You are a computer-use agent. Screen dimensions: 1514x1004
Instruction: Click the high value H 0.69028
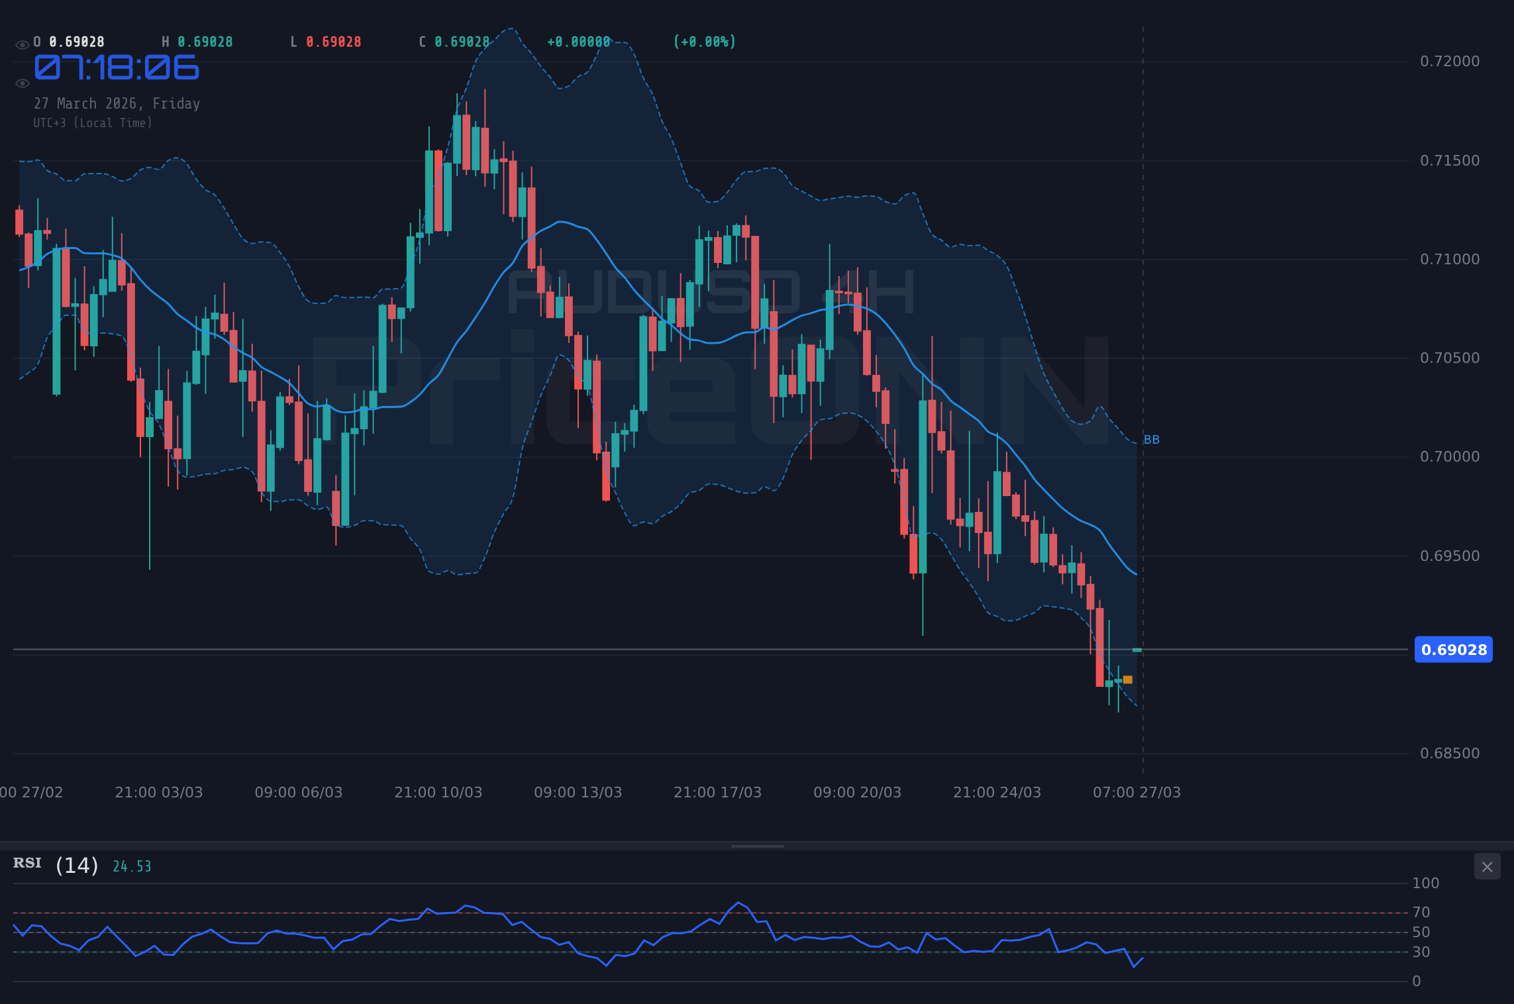click(x=198, y=41)
